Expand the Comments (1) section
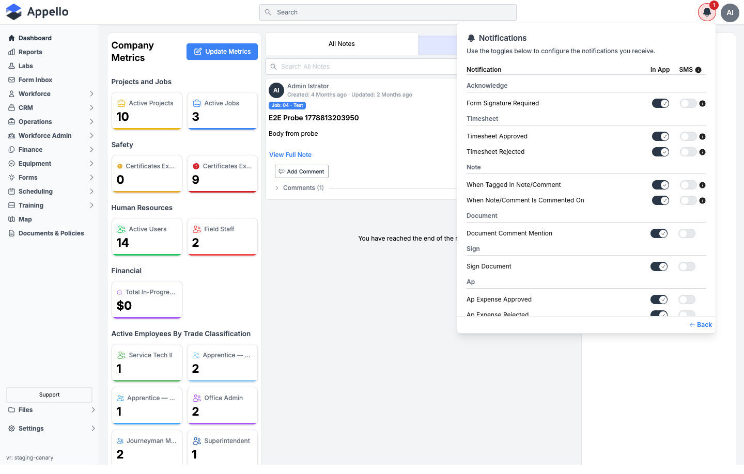This screenshot has height=474, width=744. [x=299, y=188]
